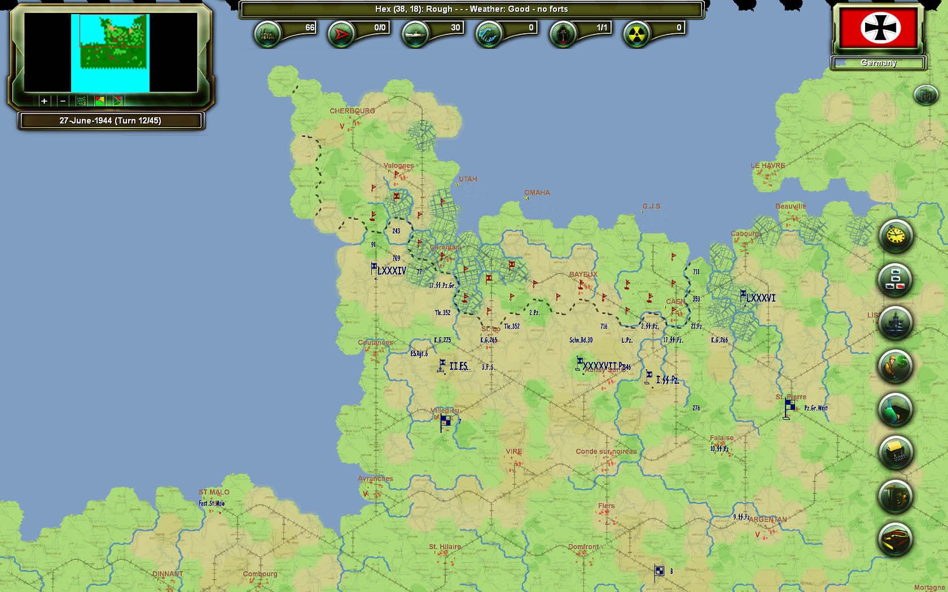The width and height of the screenshot is (948, 592).
Task: Click the yellow clock end-turn button
Action: tap(896, 236)
